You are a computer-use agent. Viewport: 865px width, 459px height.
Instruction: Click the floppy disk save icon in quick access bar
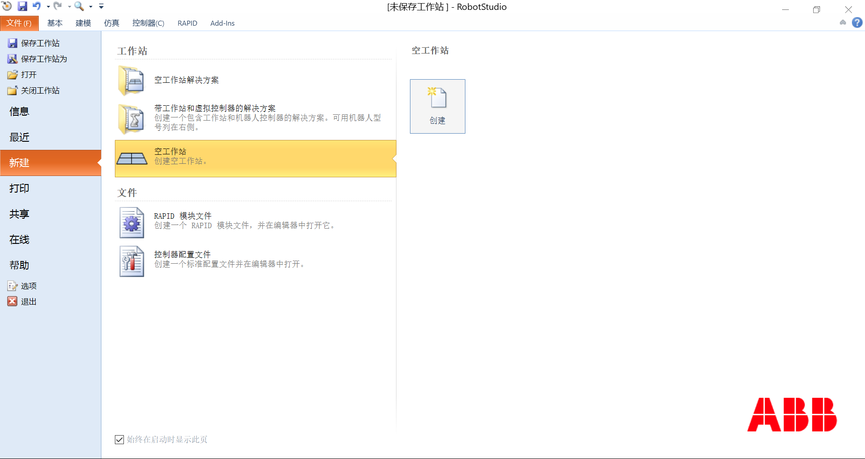click(22, 6)
